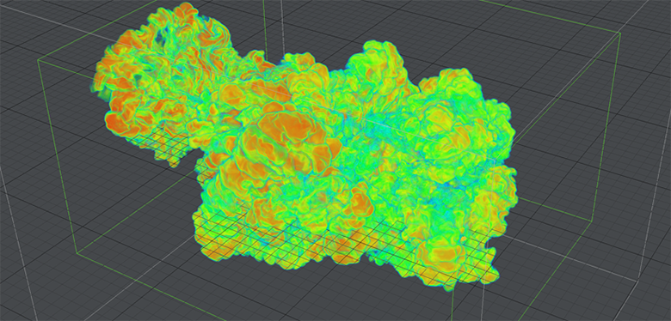
Task: Select the small orange blob at the cloud's lower center
Action: [359, 202]
